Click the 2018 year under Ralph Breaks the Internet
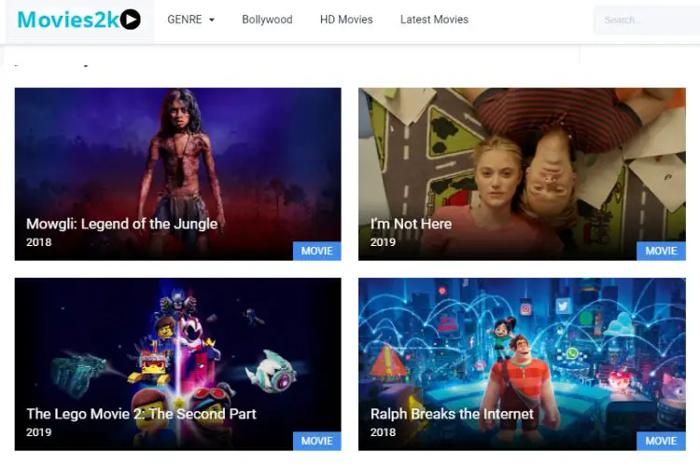This screenshot has width=700, height=465. click(x=383, y=432)
